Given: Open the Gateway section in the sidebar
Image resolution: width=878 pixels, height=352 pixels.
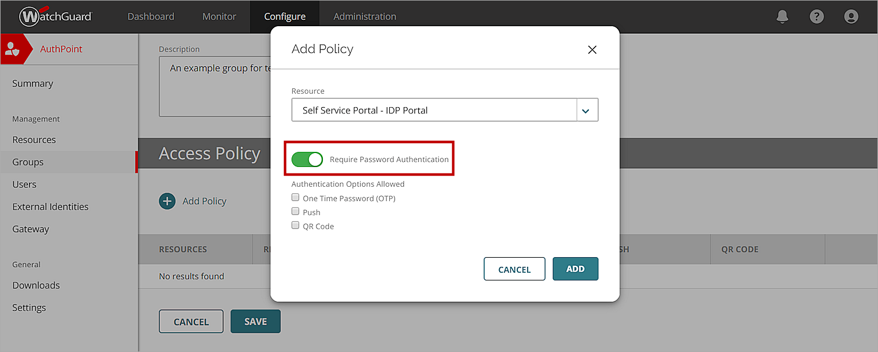Looking at the screenshot, I should tap(30, 229).
